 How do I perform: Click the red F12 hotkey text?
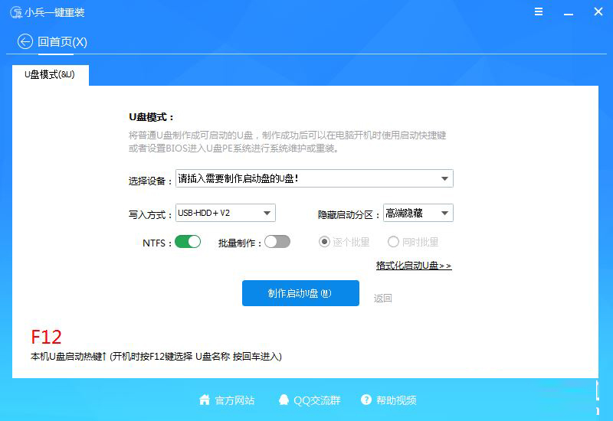coord(46,337)
